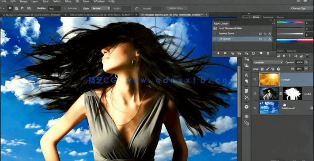Open the Tool Presets crossed-tools icon
Image resolution: width=314 pixels, height=161 pixels.
[246, 97]
